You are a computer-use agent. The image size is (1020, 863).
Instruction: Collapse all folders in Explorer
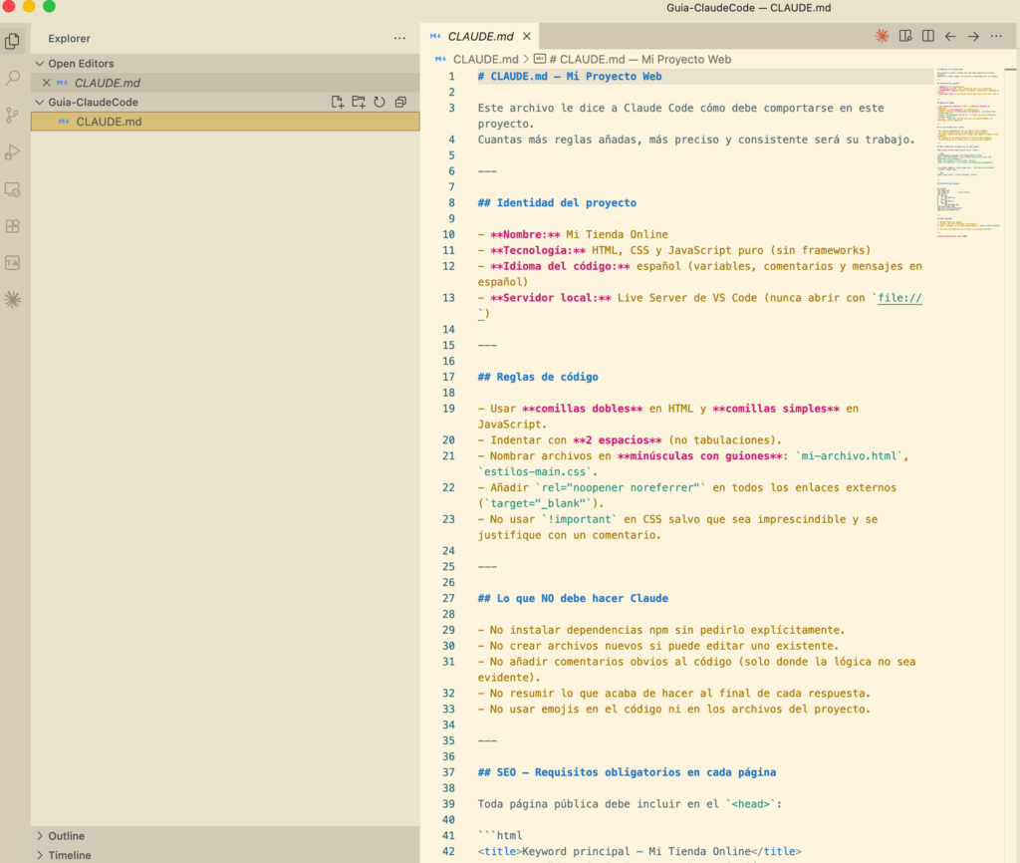tap(400, 102)
